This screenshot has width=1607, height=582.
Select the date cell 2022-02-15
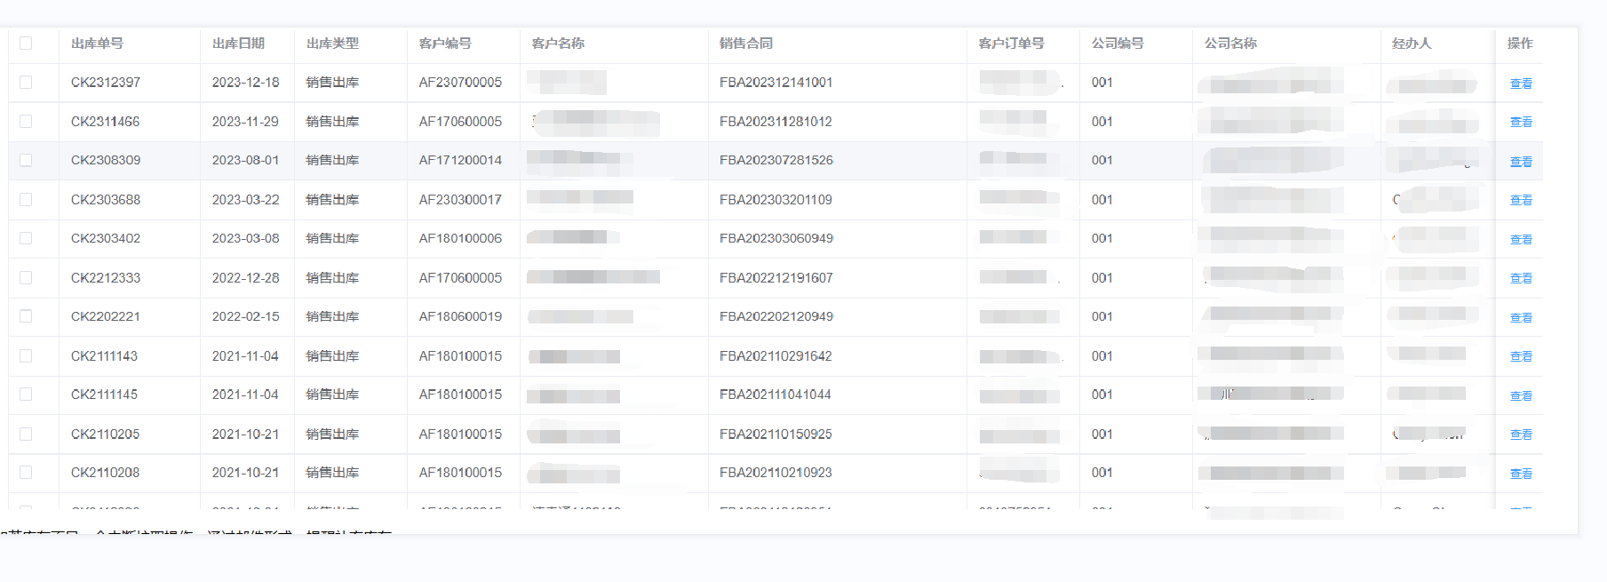point(245,316)
